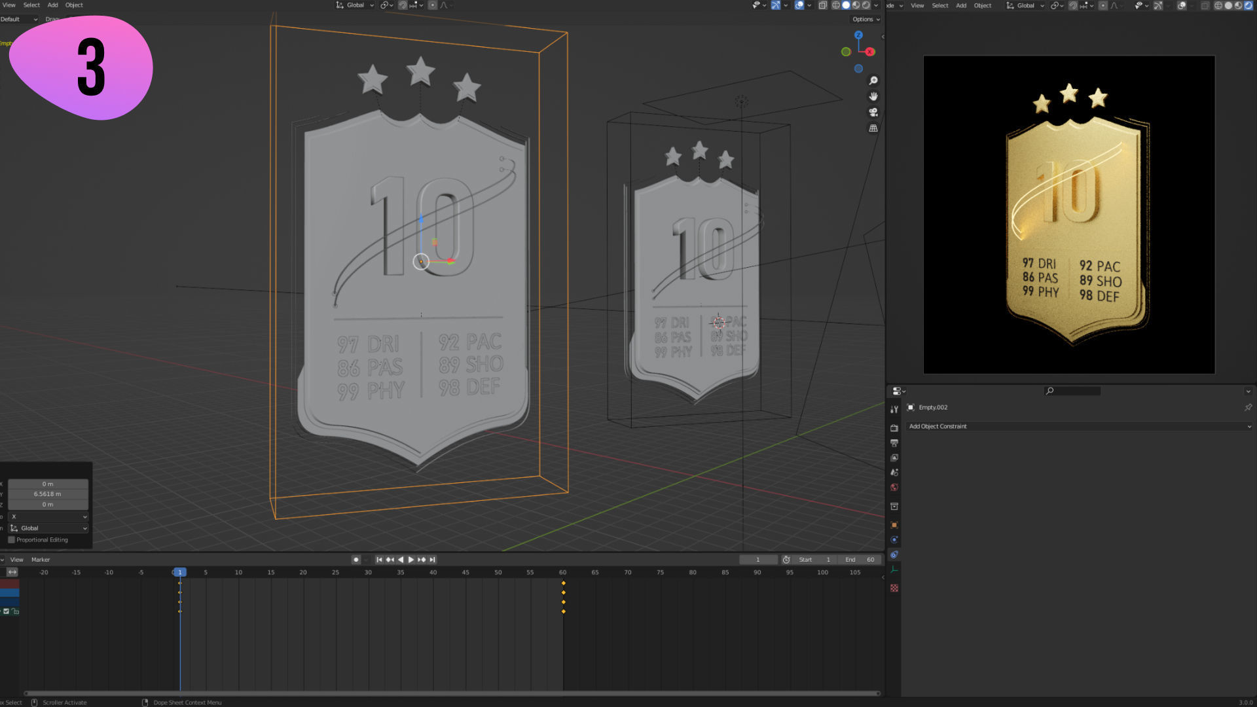Toggle show overlays in left viewport header
The width and height of the screenshot is (1257, 707).
coord(799,5)
